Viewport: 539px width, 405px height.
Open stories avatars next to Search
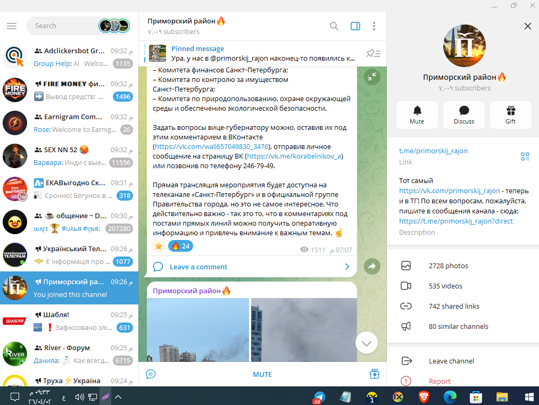[x=114, y=26]
